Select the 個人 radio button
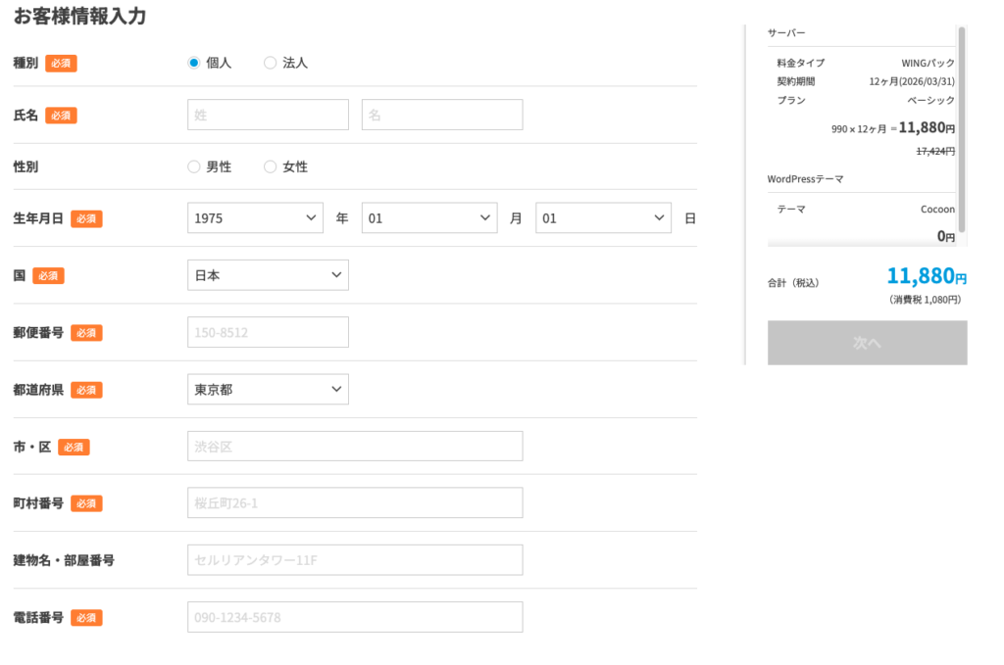This screenshot has width=1004, height=665. [x=194, y=63]
